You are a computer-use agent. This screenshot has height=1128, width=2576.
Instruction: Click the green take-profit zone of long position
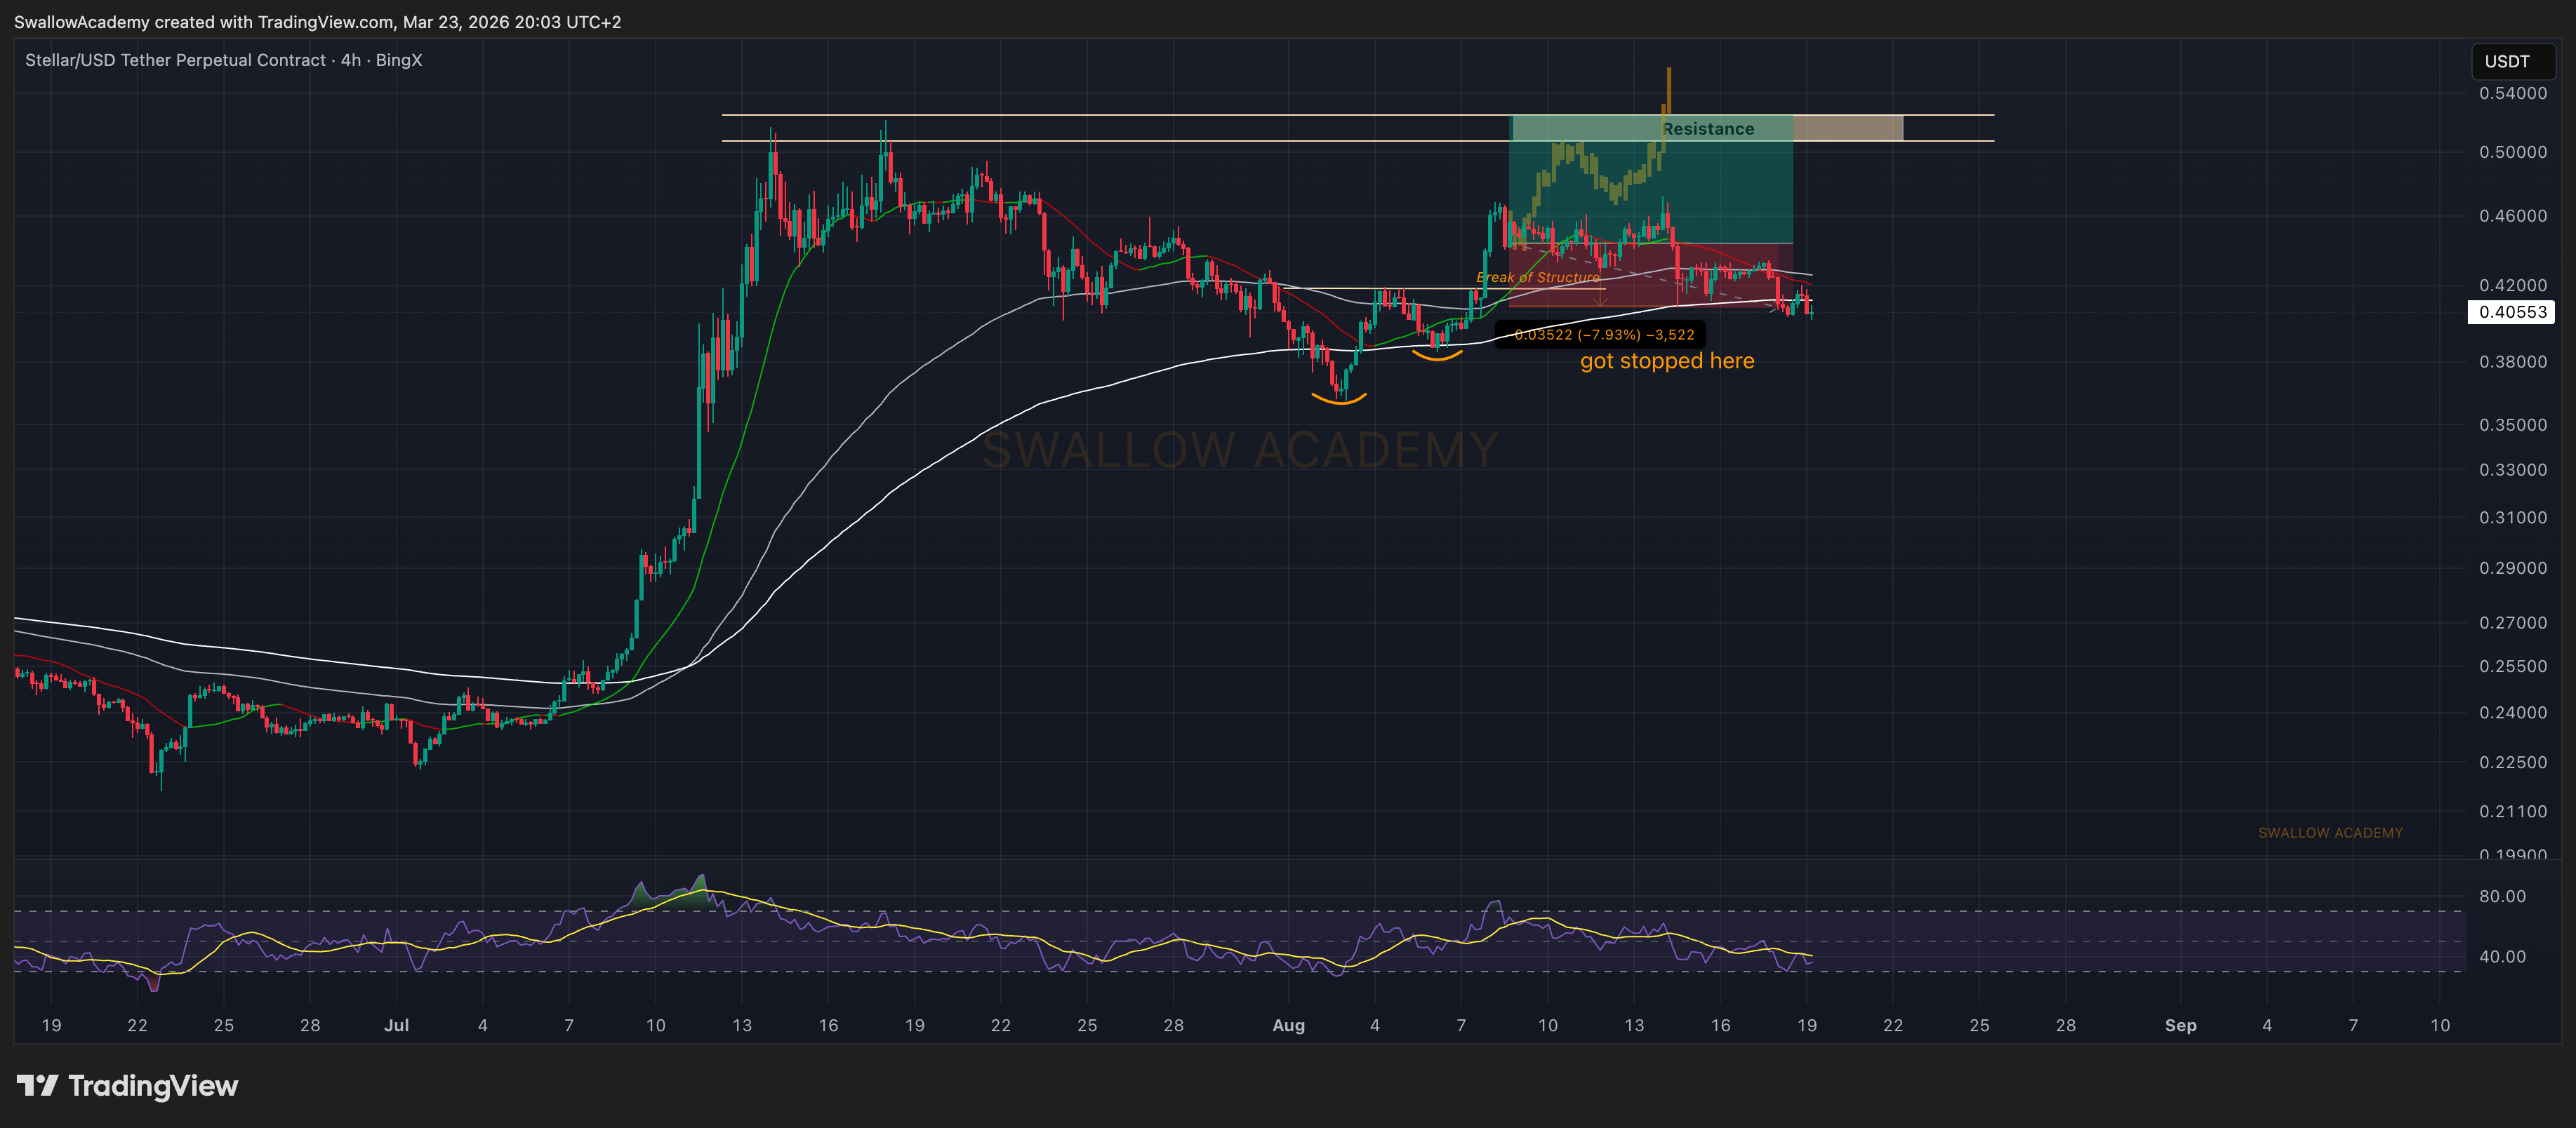click(1650, 180)
